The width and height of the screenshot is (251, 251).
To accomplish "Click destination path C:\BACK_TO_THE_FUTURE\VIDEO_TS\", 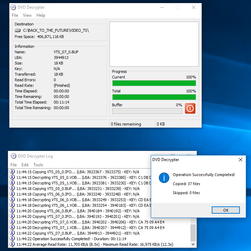I will coord(56,30).
